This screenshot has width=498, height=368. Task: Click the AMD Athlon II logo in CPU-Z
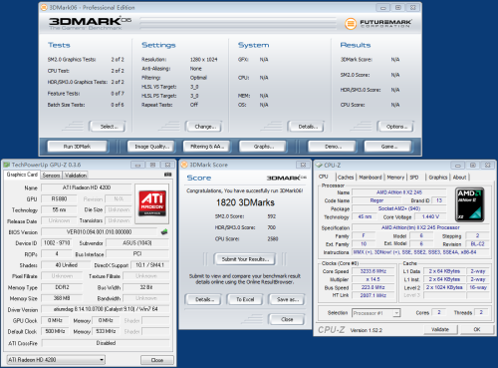[470, 204]
